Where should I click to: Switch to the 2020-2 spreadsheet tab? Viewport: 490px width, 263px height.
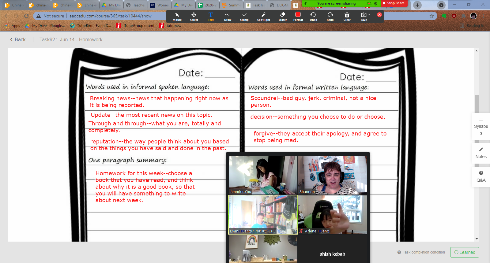pos(208,5)
